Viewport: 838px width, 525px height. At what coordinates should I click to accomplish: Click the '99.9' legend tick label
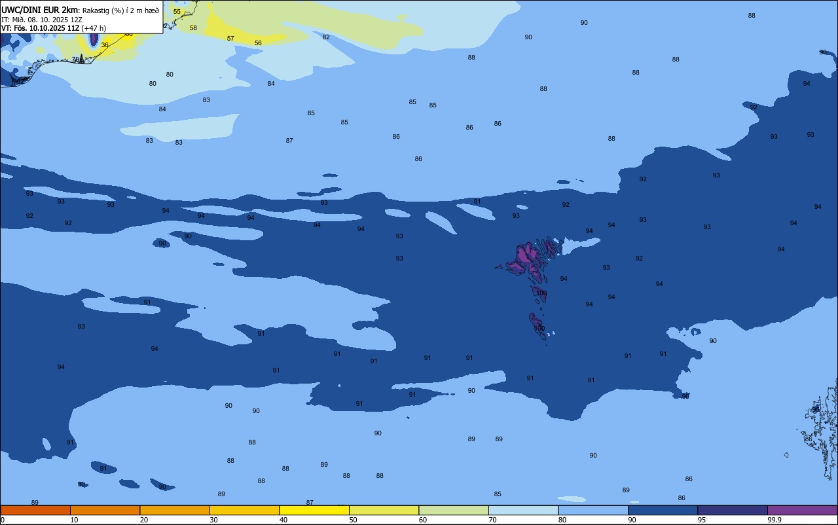pyautogui.click(x=774, y=520)
